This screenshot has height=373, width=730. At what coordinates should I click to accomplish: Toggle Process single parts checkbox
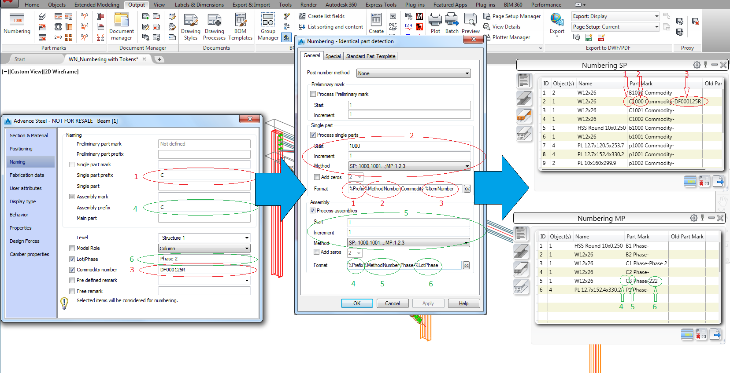(313, 135)
